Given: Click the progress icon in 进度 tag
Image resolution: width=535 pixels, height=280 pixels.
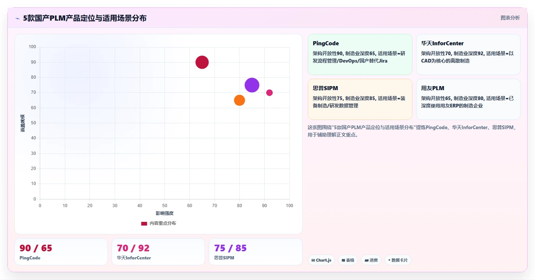Looking at the screenshot, I should (x=366, y=260).
